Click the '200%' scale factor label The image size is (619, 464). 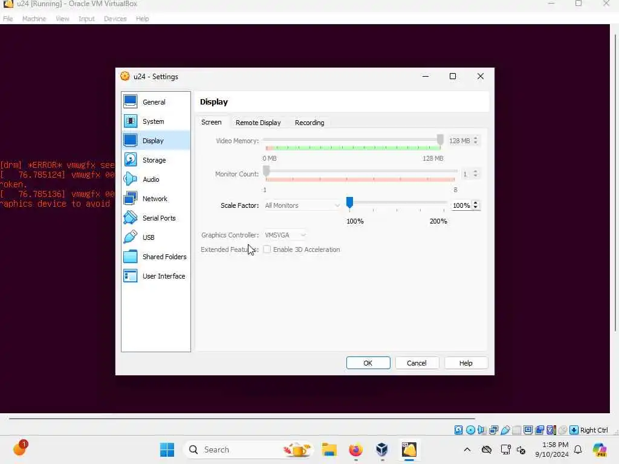[x=438, y=221]
